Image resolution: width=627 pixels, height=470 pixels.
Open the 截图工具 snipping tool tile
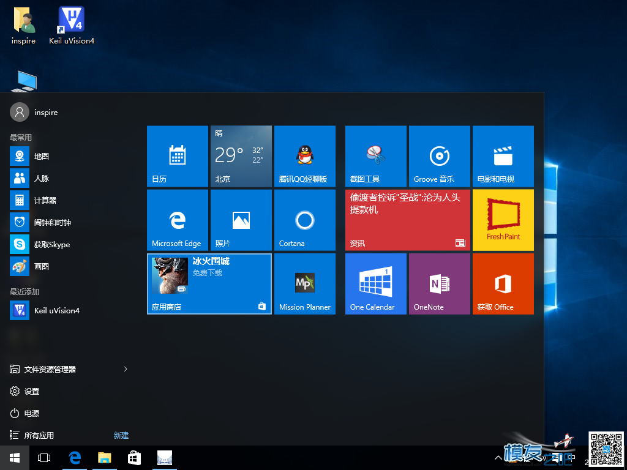tap(376, 156)
